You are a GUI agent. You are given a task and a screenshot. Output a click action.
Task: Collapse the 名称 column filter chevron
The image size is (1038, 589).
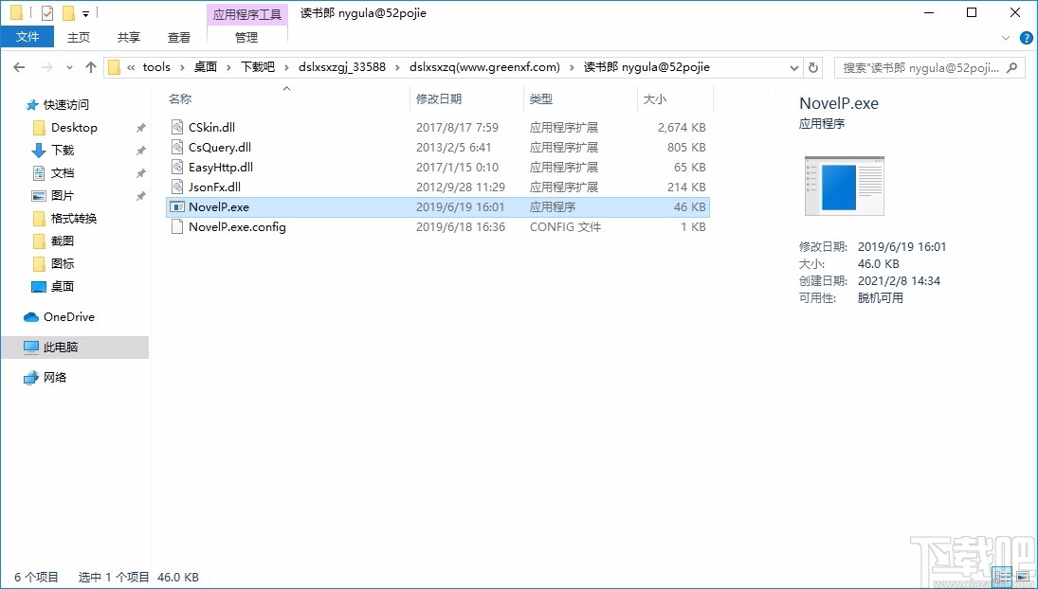[x=285, y=87]
